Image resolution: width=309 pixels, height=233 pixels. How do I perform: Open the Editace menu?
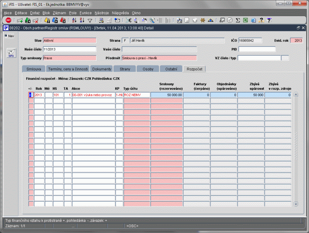coord(21,13)
